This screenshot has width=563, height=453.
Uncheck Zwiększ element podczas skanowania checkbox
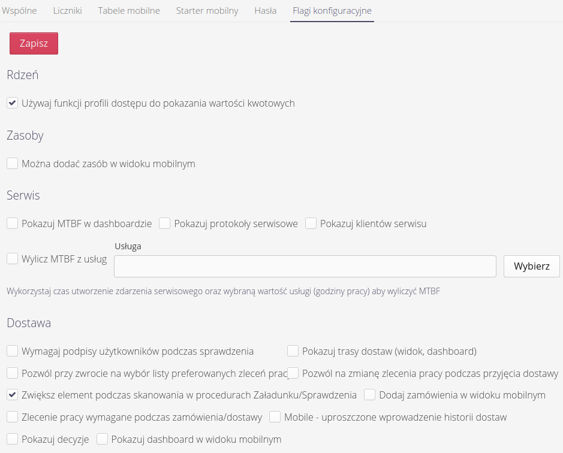coord(12,395)
